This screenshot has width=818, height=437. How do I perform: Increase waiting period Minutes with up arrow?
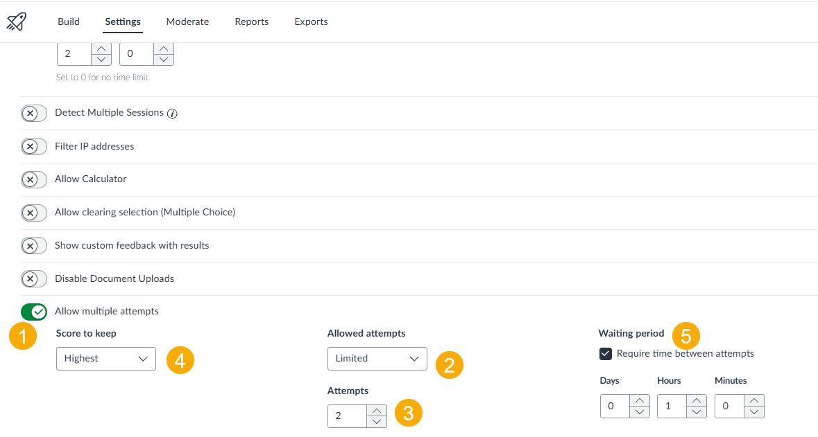click(754, 400)
